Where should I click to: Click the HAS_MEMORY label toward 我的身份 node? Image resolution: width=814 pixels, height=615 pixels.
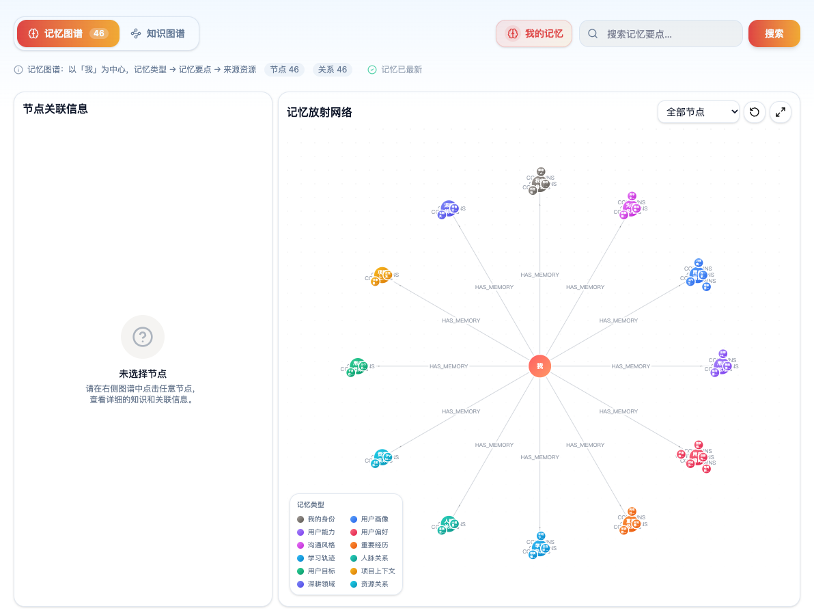tap(540, 275)
